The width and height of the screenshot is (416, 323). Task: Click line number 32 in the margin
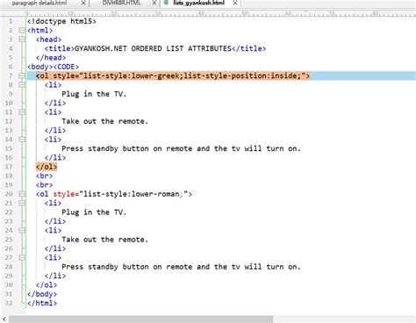click(x=9, y=303)
